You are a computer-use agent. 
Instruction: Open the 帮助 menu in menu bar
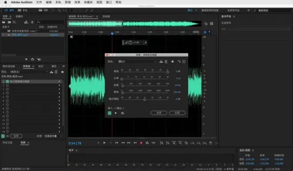pos(119,2)
